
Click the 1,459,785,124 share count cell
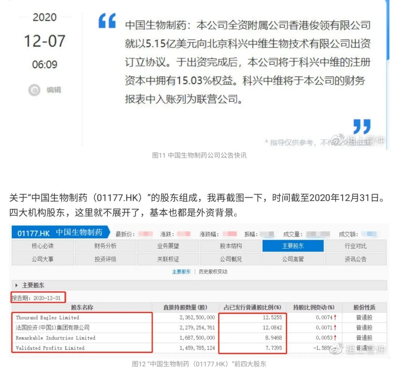coord(197,348)
